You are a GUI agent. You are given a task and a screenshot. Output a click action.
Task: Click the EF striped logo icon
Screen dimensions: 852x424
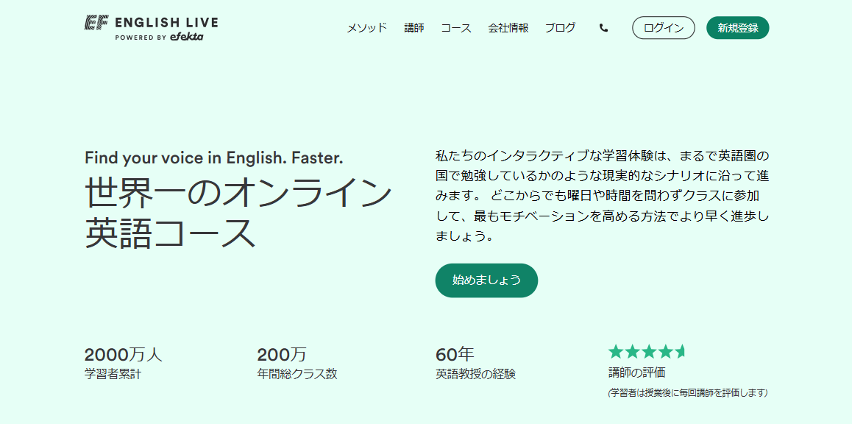(x=96, y=22)
